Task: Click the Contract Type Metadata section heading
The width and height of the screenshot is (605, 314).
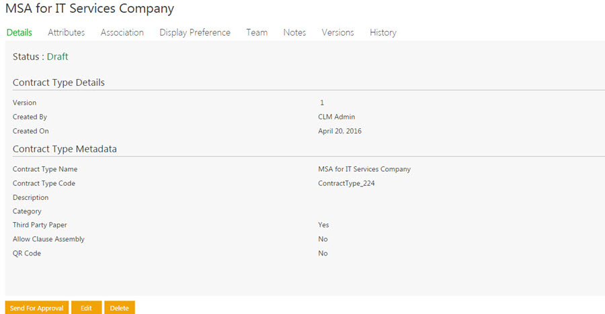Action: tap(65, 149)
